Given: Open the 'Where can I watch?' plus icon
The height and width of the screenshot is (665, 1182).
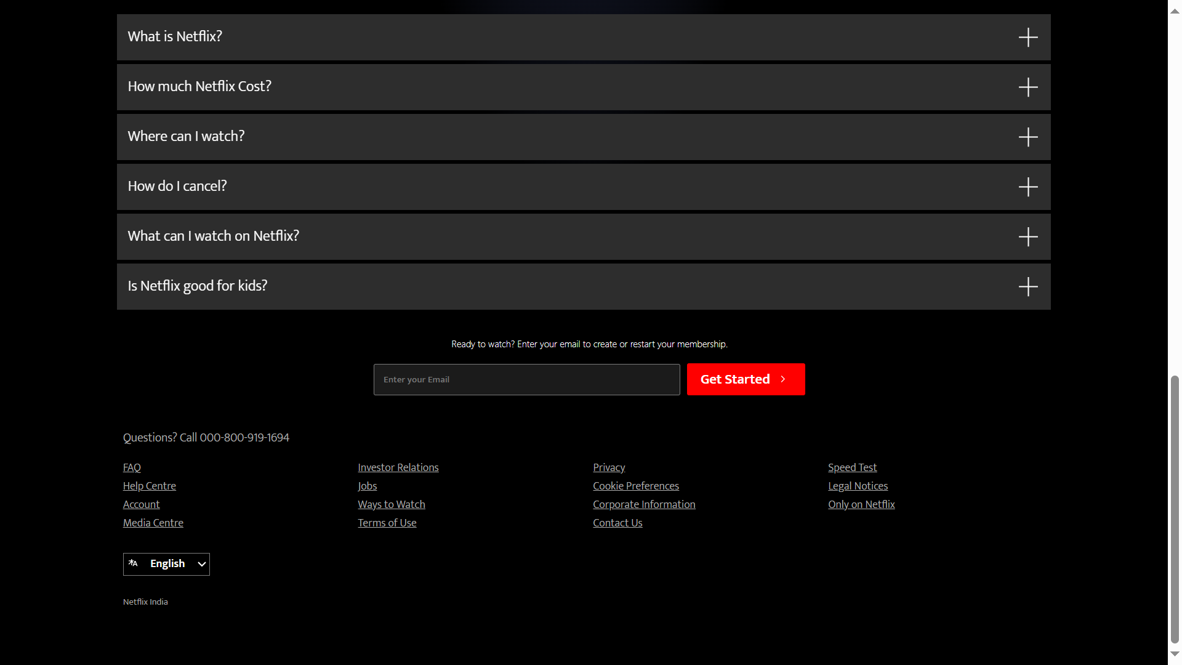Looking at the screenshot, I should pyautogui.click(x=1027, y=137).
